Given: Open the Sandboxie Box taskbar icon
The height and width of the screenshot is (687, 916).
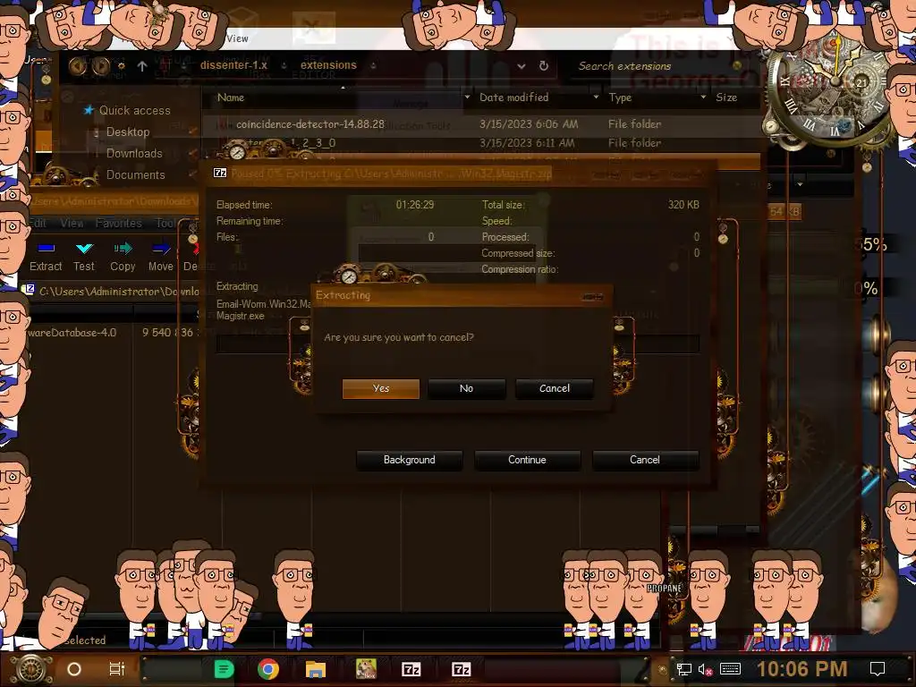Looking at the screenshot, I should pyautogui.click(x=366, y=669).
